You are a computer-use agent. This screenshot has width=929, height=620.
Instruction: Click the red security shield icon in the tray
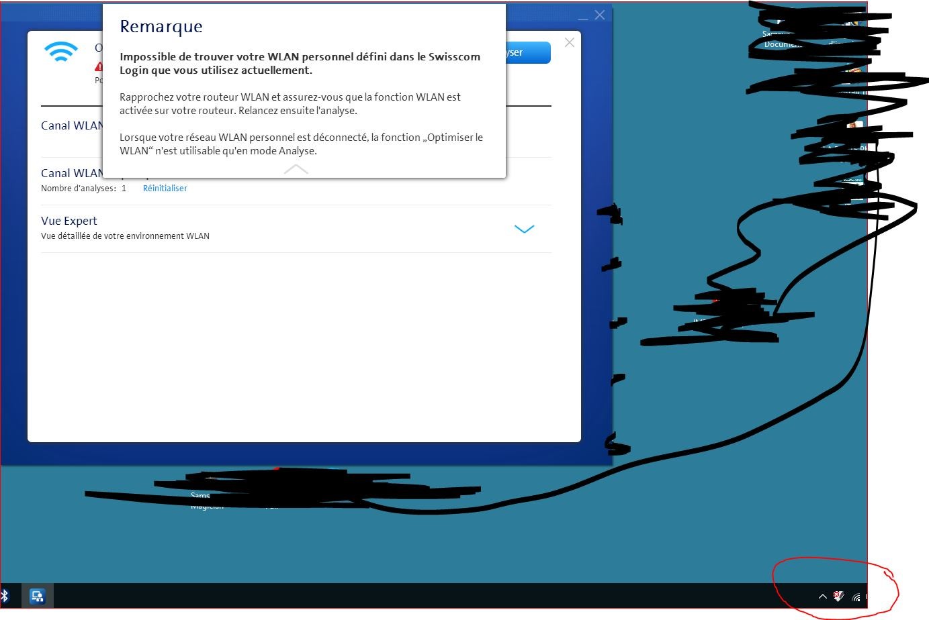click(x=838, y=596)
